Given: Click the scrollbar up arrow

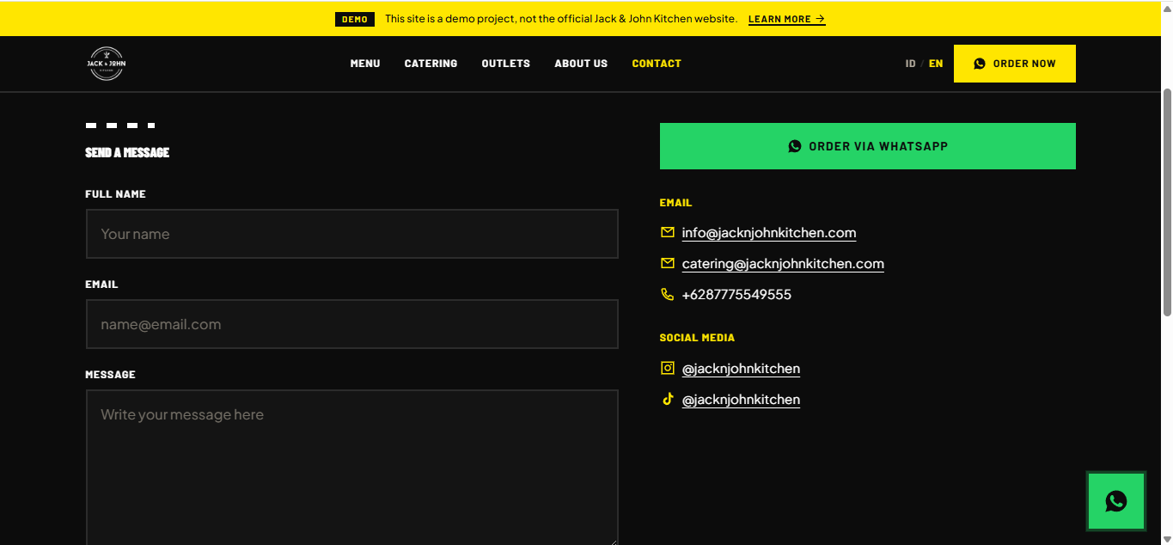Looking at the screenshot, I should click(1167, 7).
